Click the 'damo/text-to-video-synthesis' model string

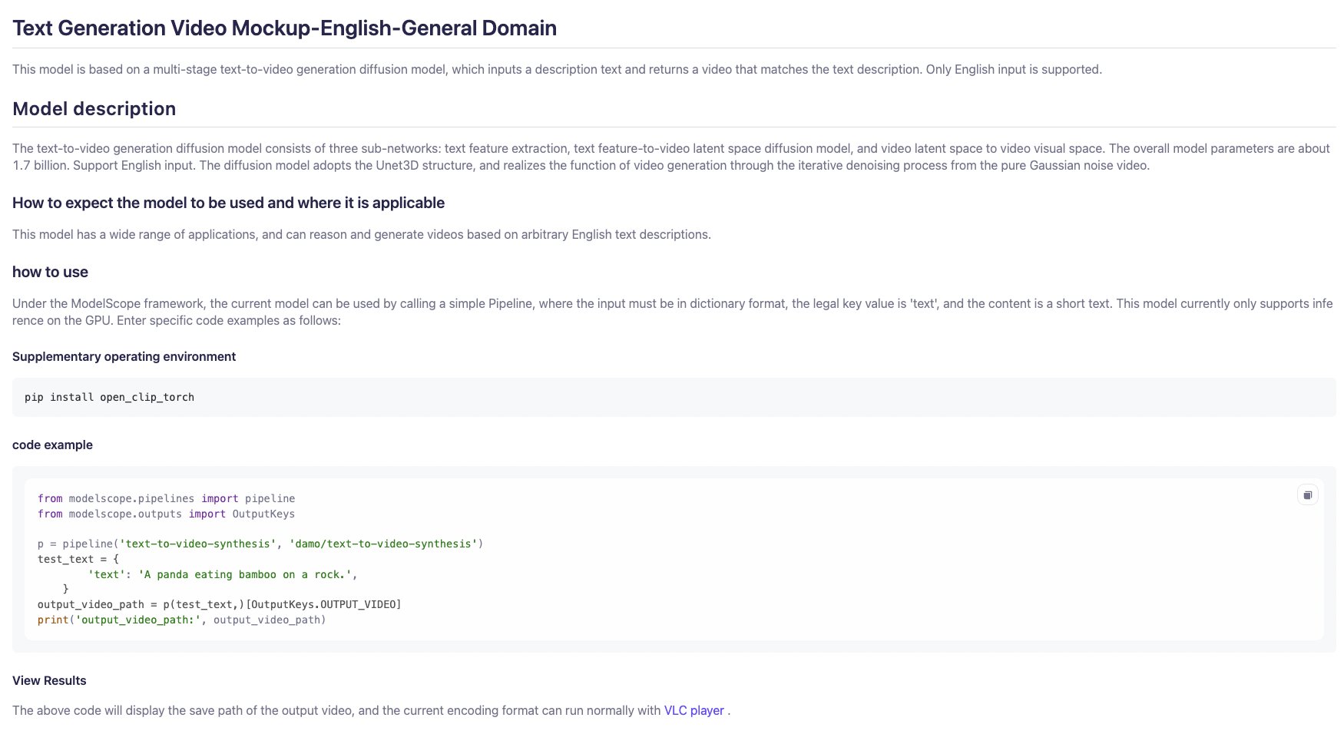point(383,544)
